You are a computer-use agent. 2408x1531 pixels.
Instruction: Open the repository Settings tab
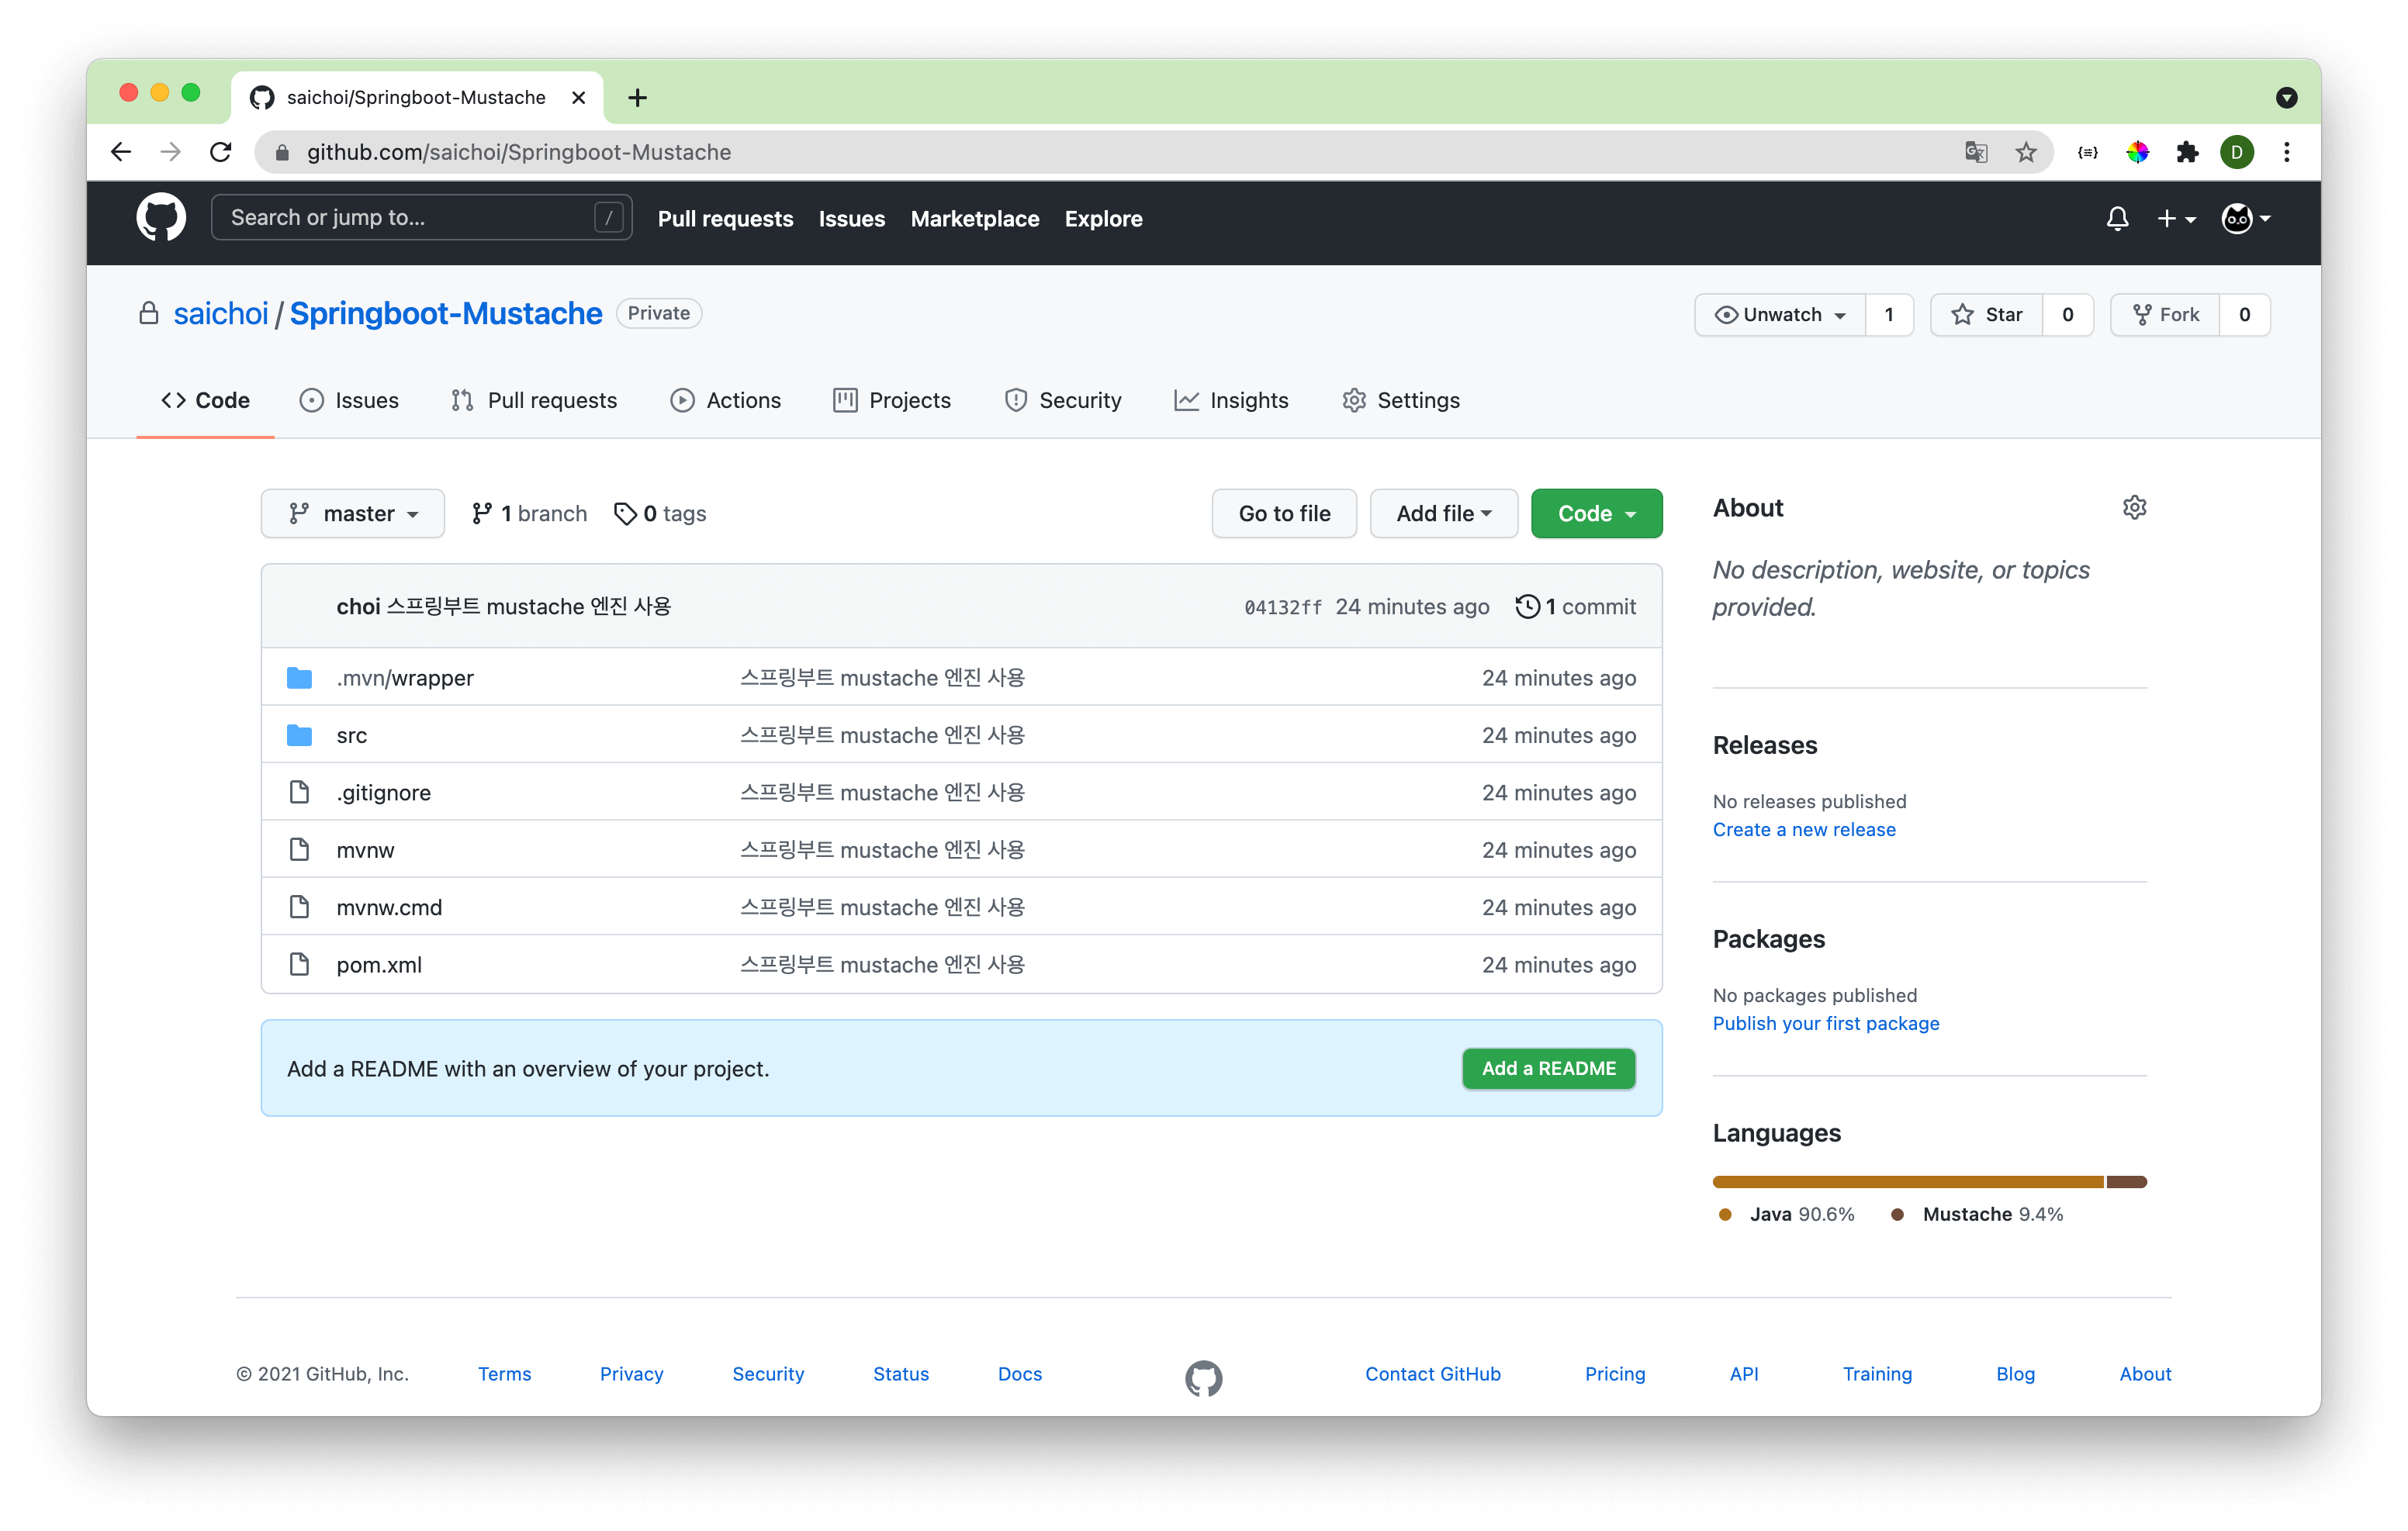[1401, 400]
